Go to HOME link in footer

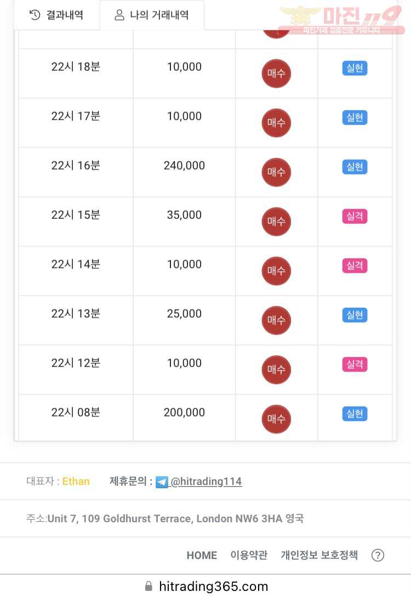click(202, 555)
